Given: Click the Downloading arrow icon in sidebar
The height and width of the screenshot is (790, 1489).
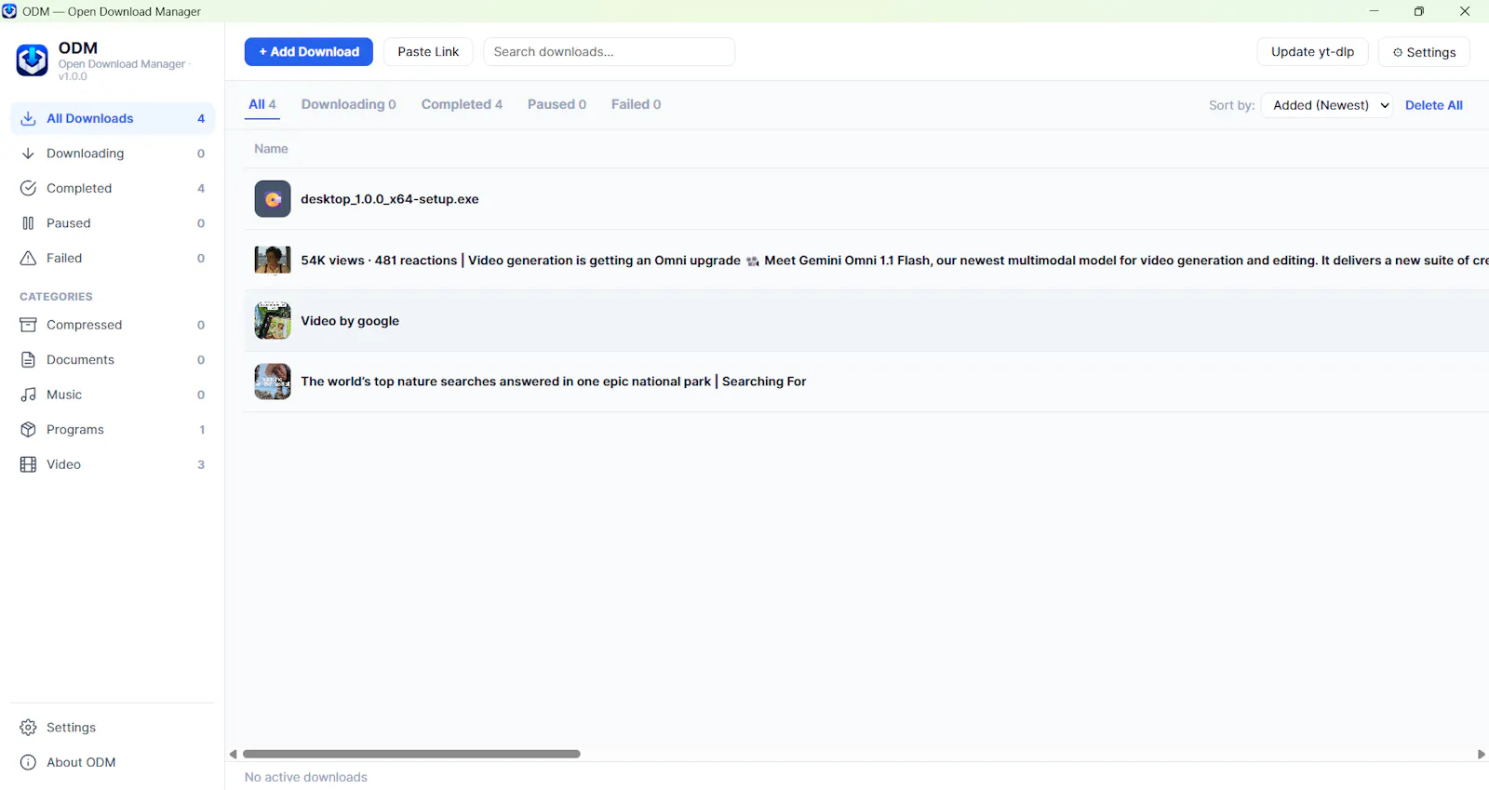Looking at the screenshot, I should [28, 154].
